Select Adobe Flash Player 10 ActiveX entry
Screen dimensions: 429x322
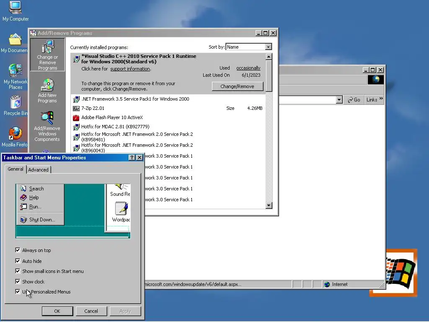click(x=168, y=118)
